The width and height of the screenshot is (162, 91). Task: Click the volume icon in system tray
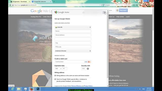point(140,89)
